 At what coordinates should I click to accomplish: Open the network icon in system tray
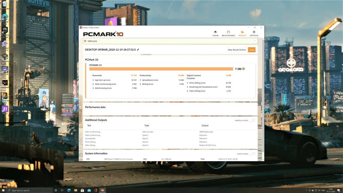(x=316, y=190)
